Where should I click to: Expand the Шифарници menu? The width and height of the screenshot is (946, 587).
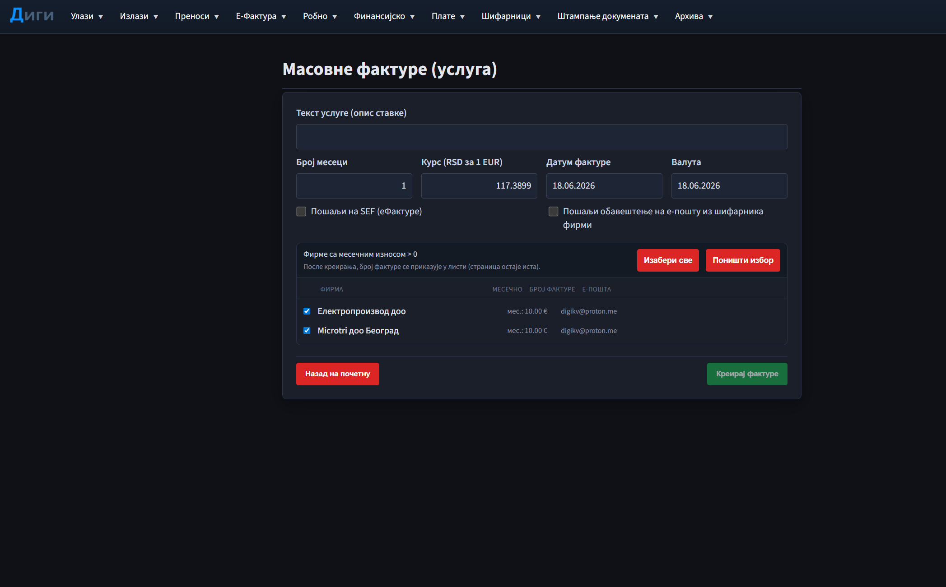pyautogui.click(x=511, y=16)
